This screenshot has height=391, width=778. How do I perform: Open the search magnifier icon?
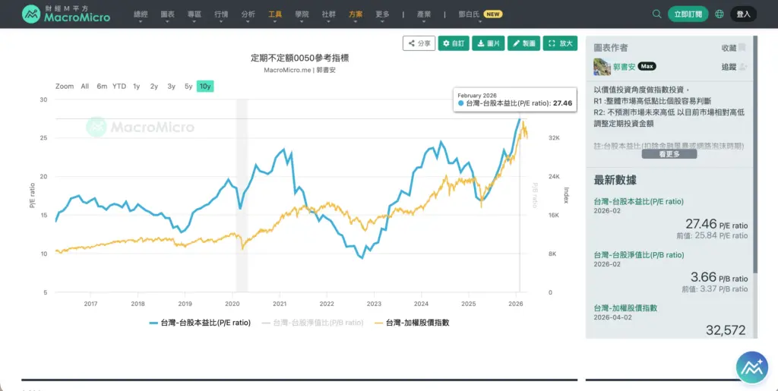pyautogui.click(x=657, y=14)
